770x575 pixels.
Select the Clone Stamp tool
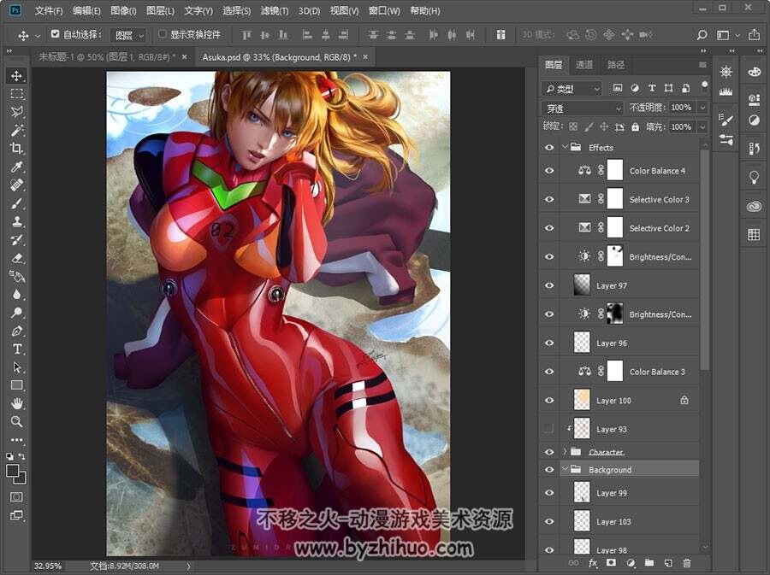coord(17,221)
